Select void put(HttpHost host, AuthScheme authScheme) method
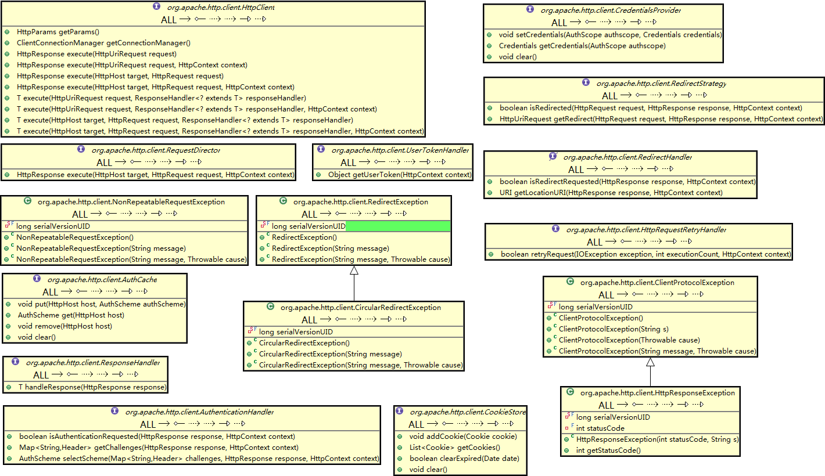825x476 pixels. coord(101,304)
